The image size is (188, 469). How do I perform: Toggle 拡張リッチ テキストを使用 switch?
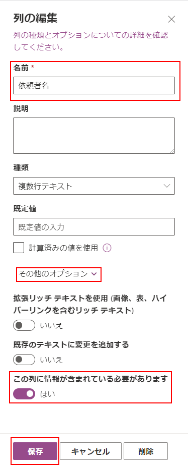point(24,326)
